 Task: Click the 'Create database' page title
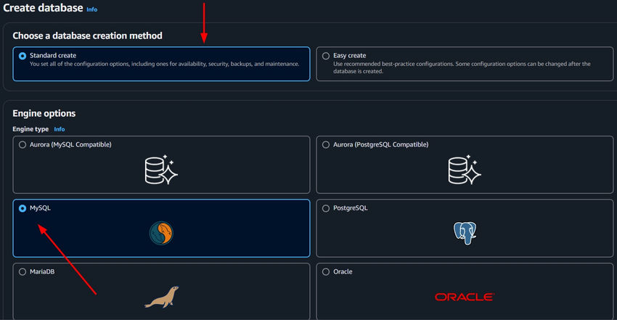[43, 8]
